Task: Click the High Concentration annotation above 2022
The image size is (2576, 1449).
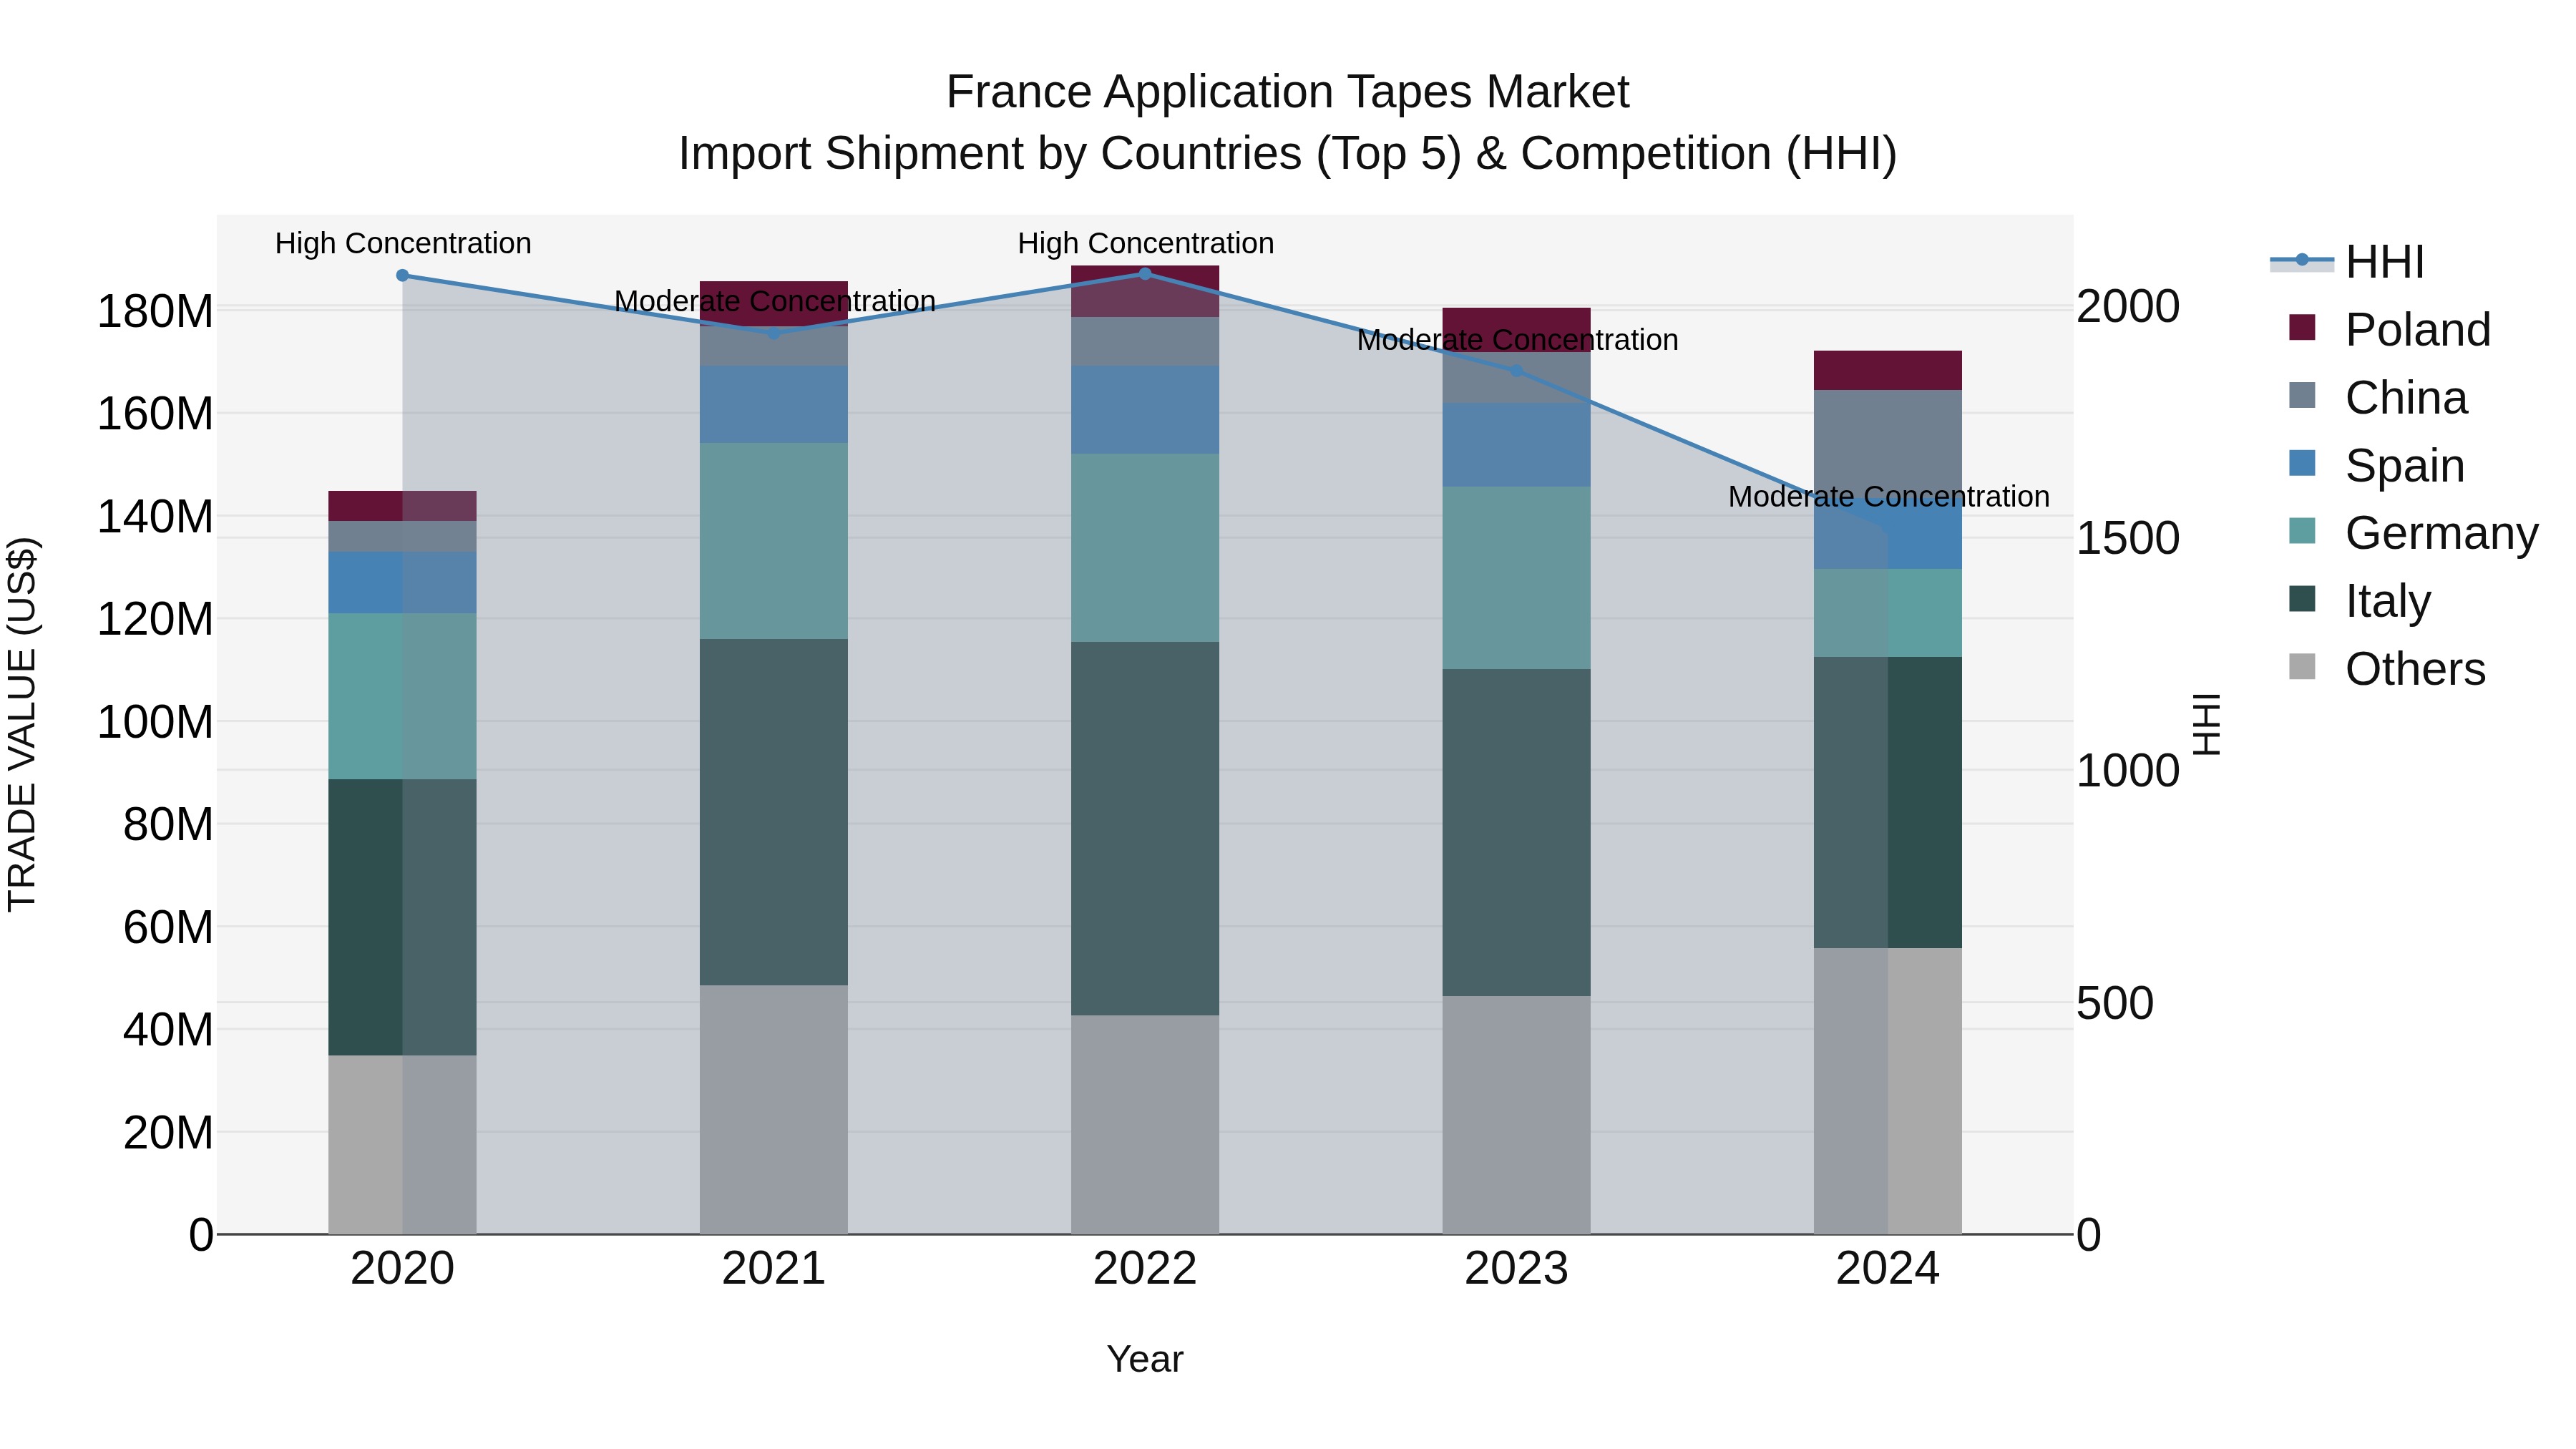Action: pyautogui.click(x=1146, y=243)
